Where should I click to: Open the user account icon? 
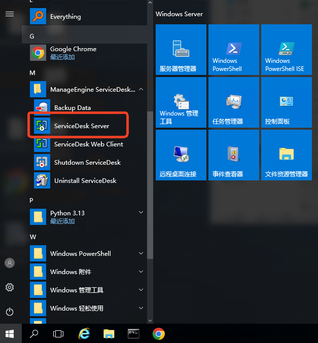coord(10,263)
